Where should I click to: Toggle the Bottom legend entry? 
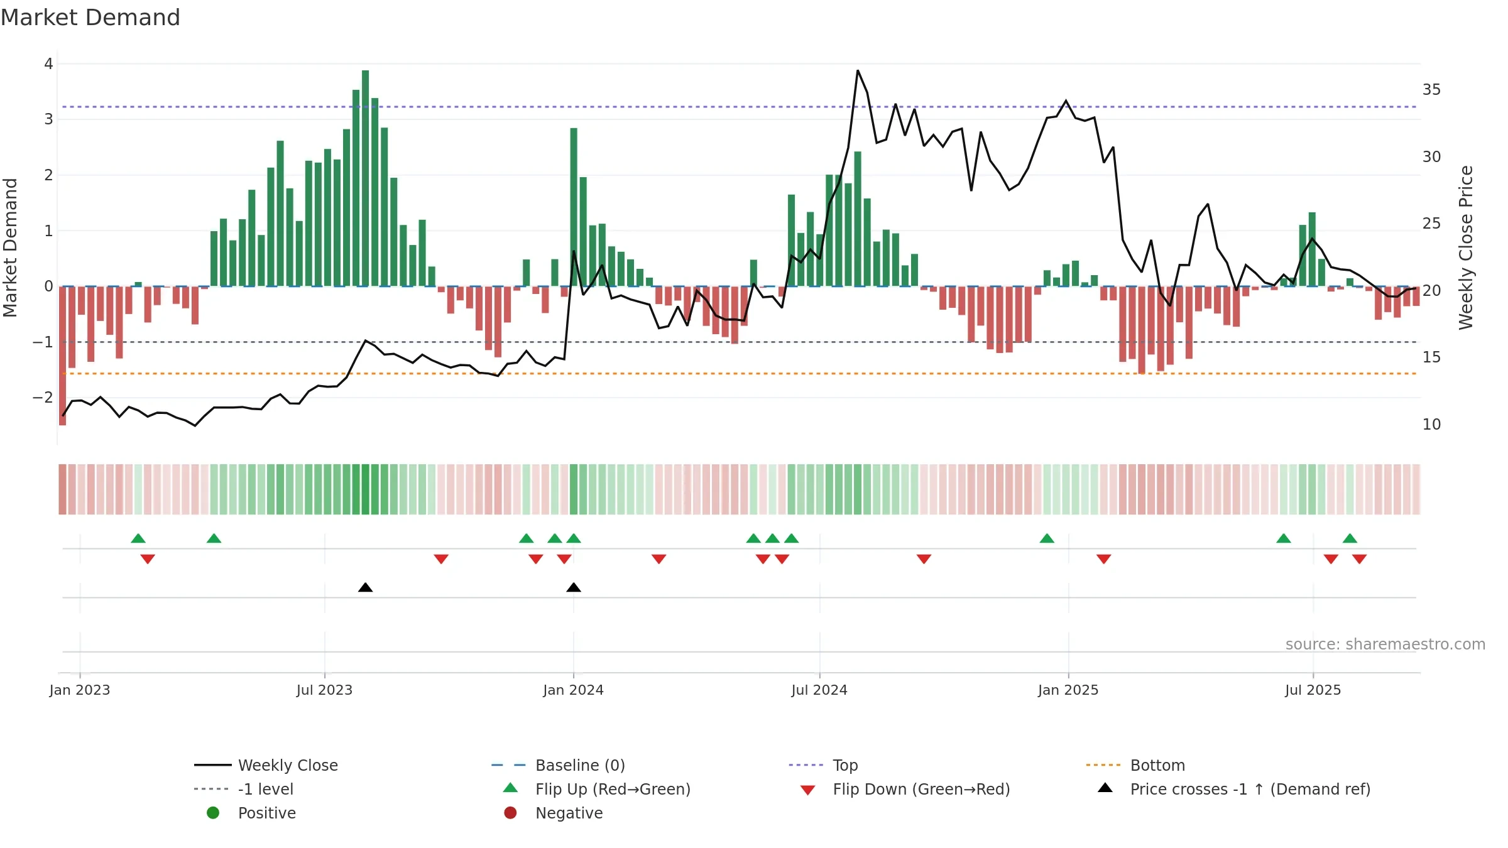pos(1135,765)
